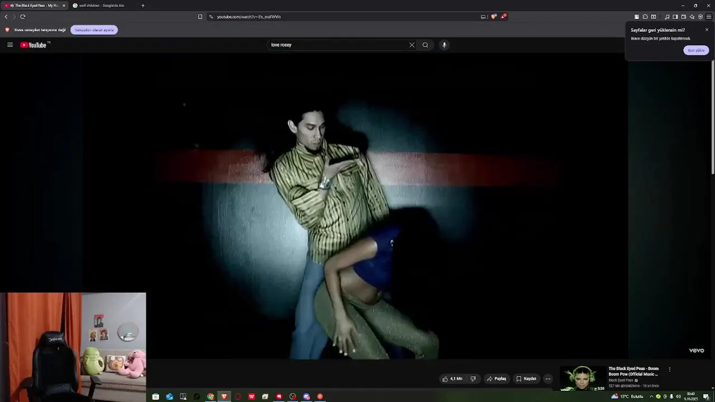Go to the YouTube home logo
The image size is (715, 402).
pyautogui.click(x=34, y=45)
